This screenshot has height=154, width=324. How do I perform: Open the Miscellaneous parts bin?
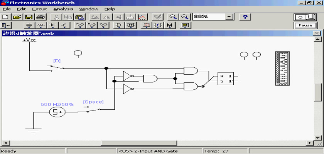169,25
